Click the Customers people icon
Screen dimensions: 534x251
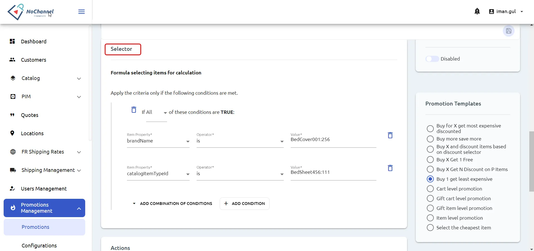(x=12, y=60)
